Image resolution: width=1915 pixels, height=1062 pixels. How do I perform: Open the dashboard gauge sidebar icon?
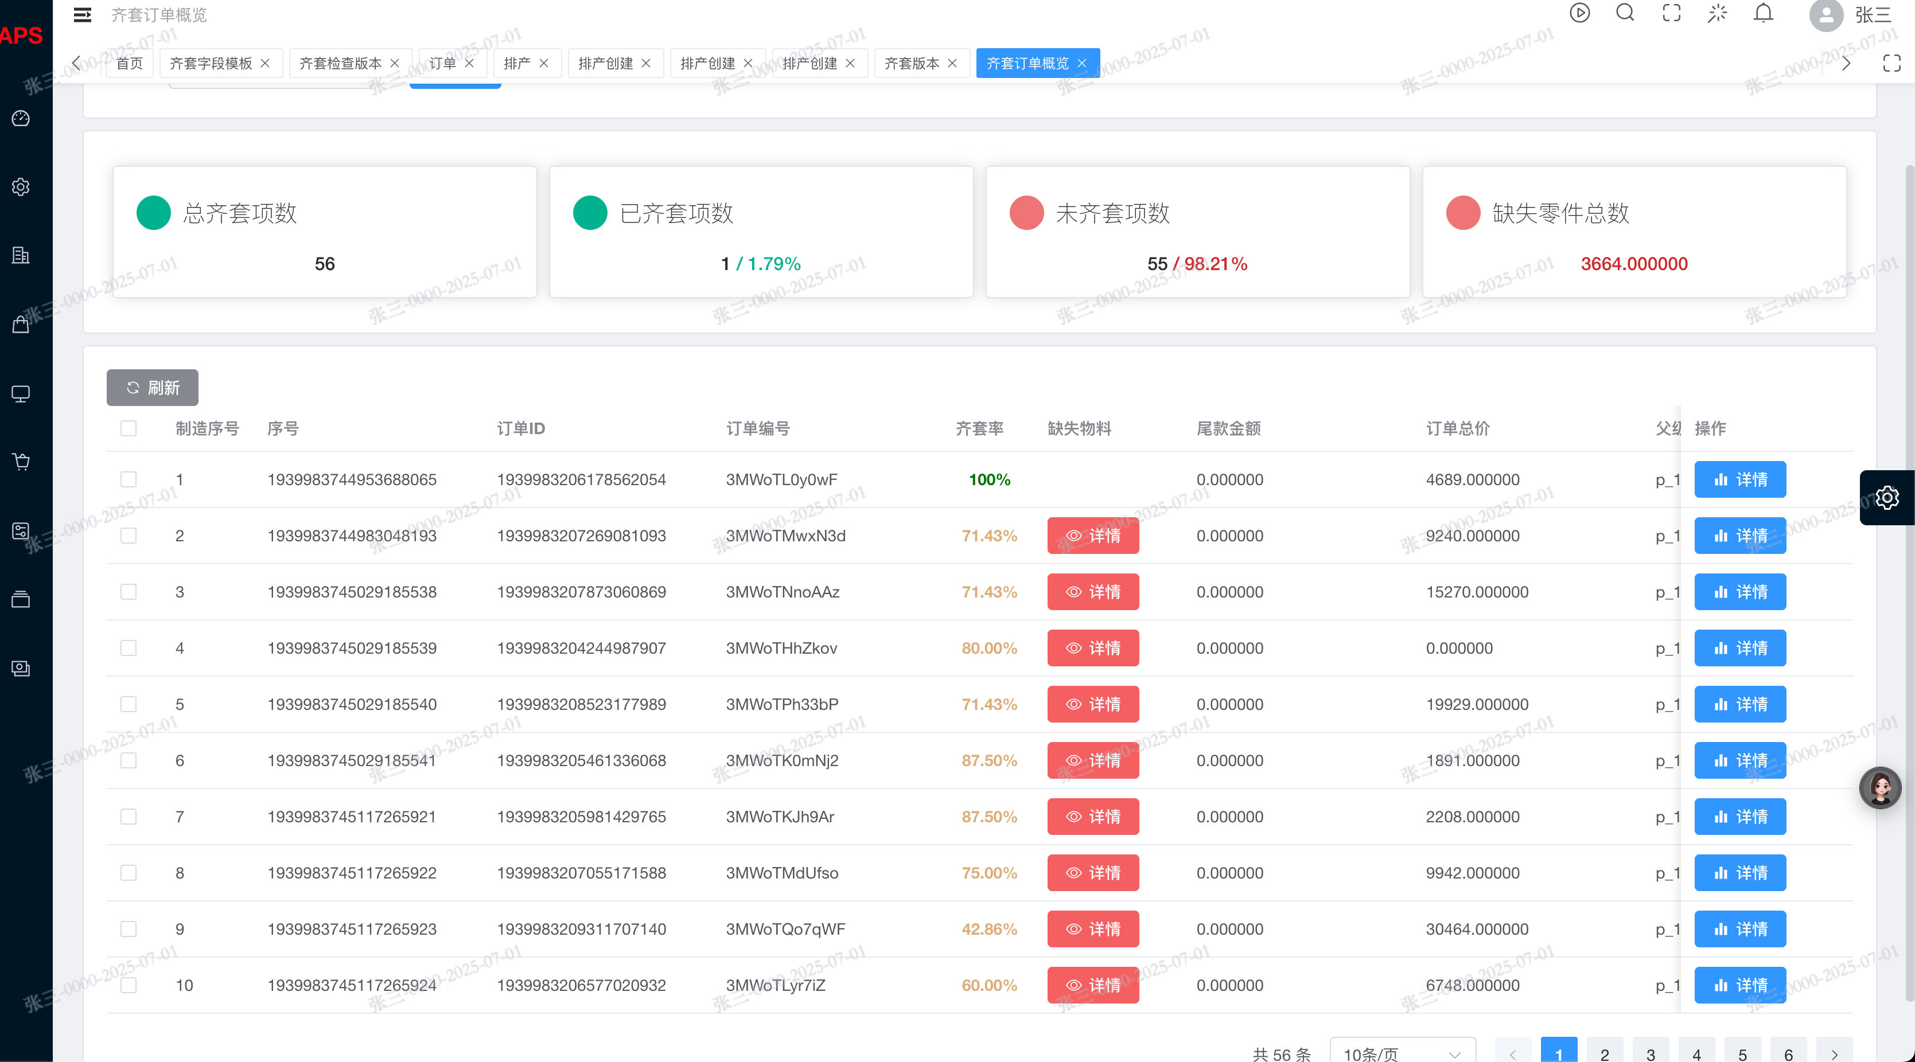click(21, 118)
